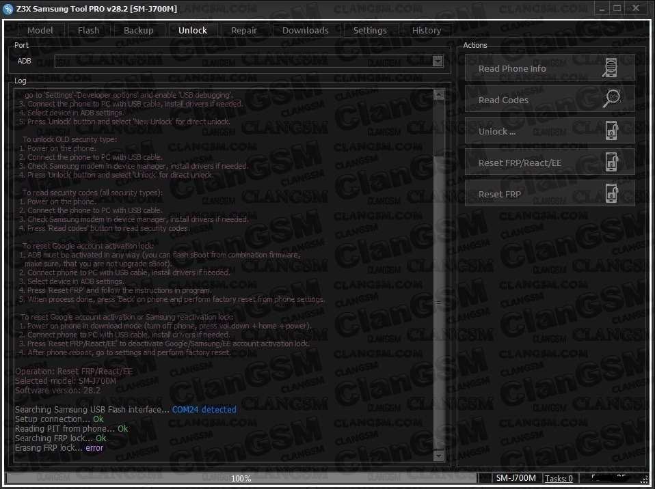
Task: Click the 'To unlock OLD security type:' log heading
Action: coord(70,139)
